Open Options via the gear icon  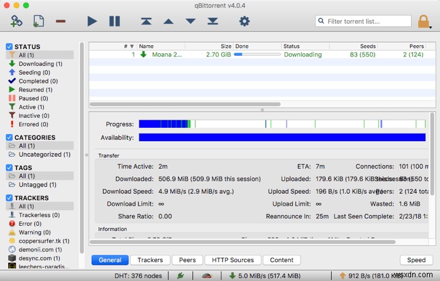[245, 21]
